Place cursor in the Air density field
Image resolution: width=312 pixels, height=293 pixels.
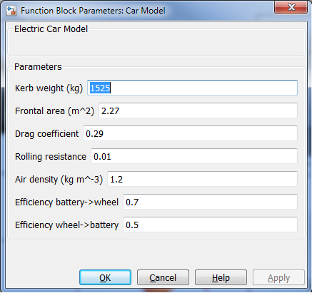pyautogui.click(x=202, y=179)
